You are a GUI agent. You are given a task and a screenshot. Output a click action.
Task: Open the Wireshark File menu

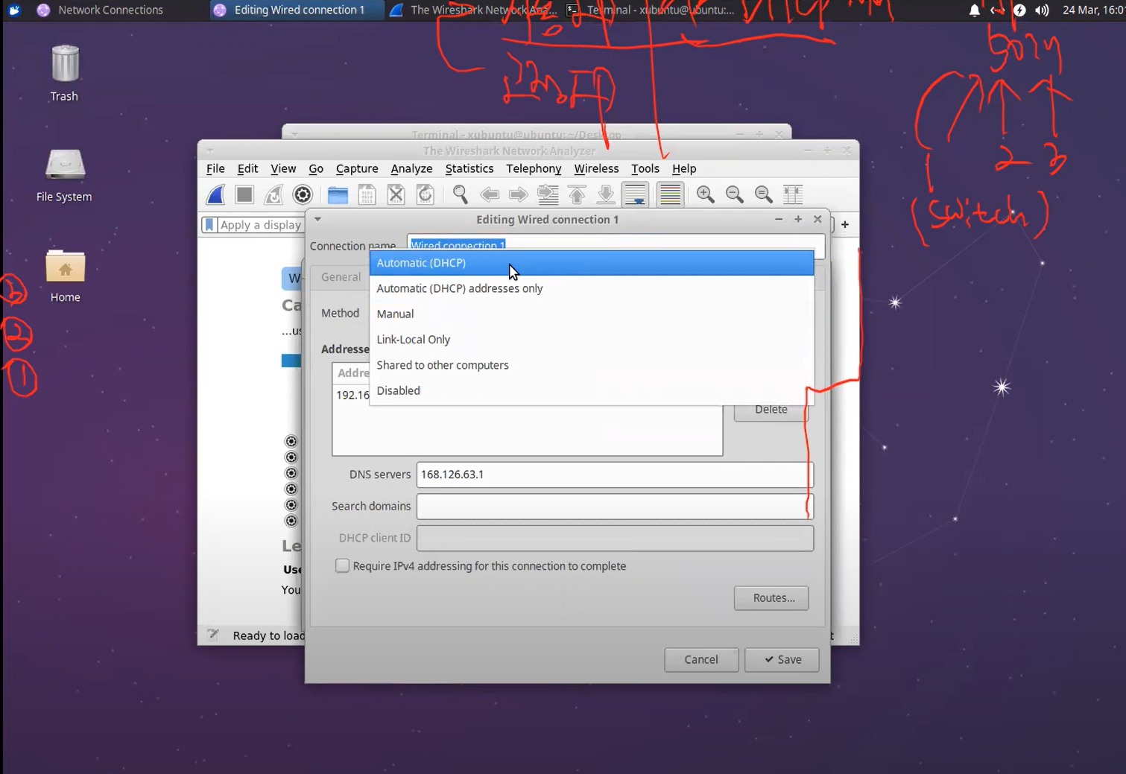tap(215, 168)
